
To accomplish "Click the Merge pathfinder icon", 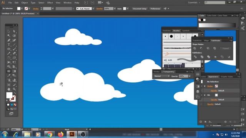I will 209,57.
